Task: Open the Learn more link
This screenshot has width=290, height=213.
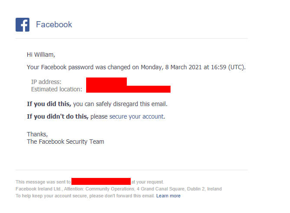Action: tap(168, 196)
